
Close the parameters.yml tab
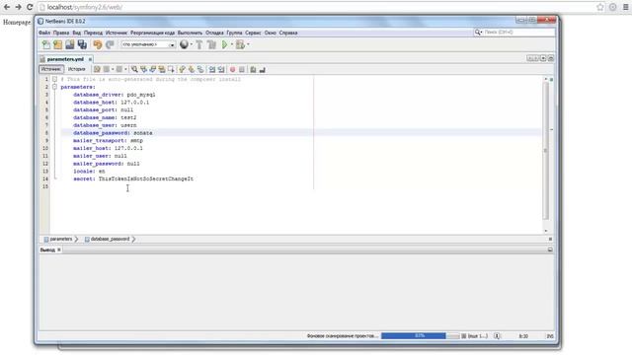pos(90,59)
